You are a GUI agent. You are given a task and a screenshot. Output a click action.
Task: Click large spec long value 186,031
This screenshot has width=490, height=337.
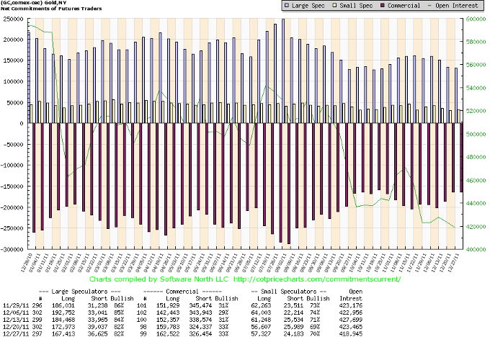tap(63, 305)
